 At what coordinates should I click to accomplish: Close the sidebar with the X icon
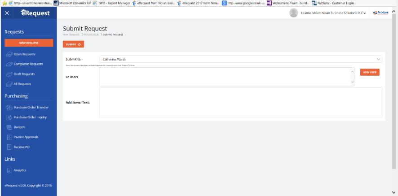[7, 13]
